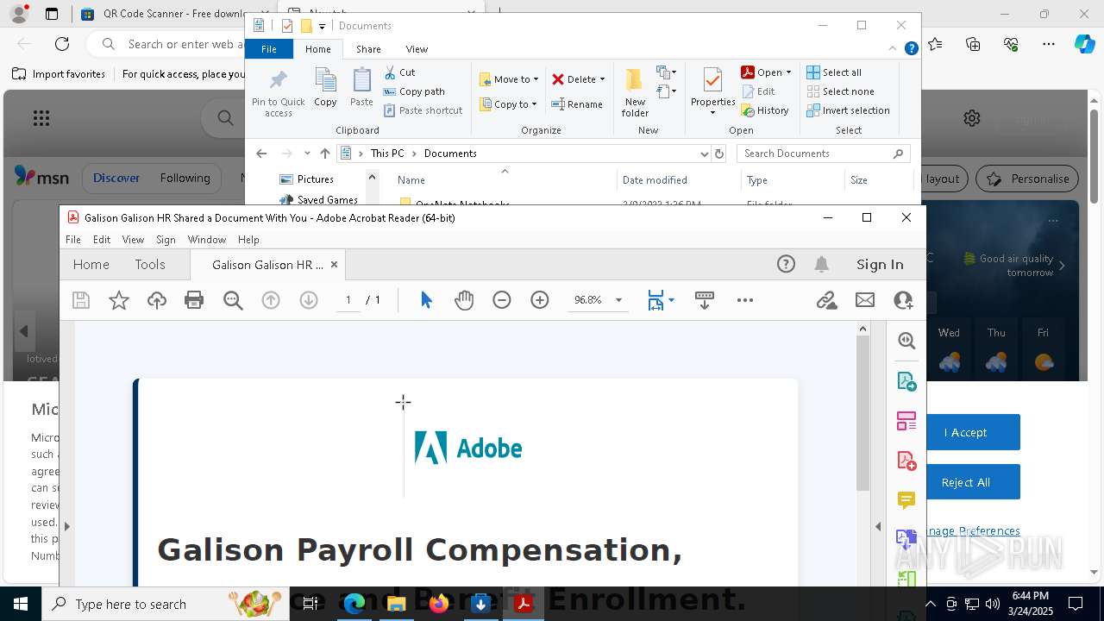Viewport: 1104px width, 621px height.
Task: Expand the Delete dropdown arrow in Explorer
Action: pos(602,79)
